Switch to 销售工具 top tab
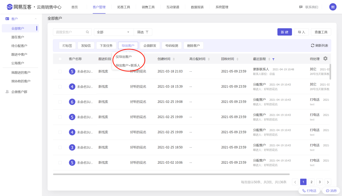The width and height of the screenshot is (342, 196). tap(148, 7)
